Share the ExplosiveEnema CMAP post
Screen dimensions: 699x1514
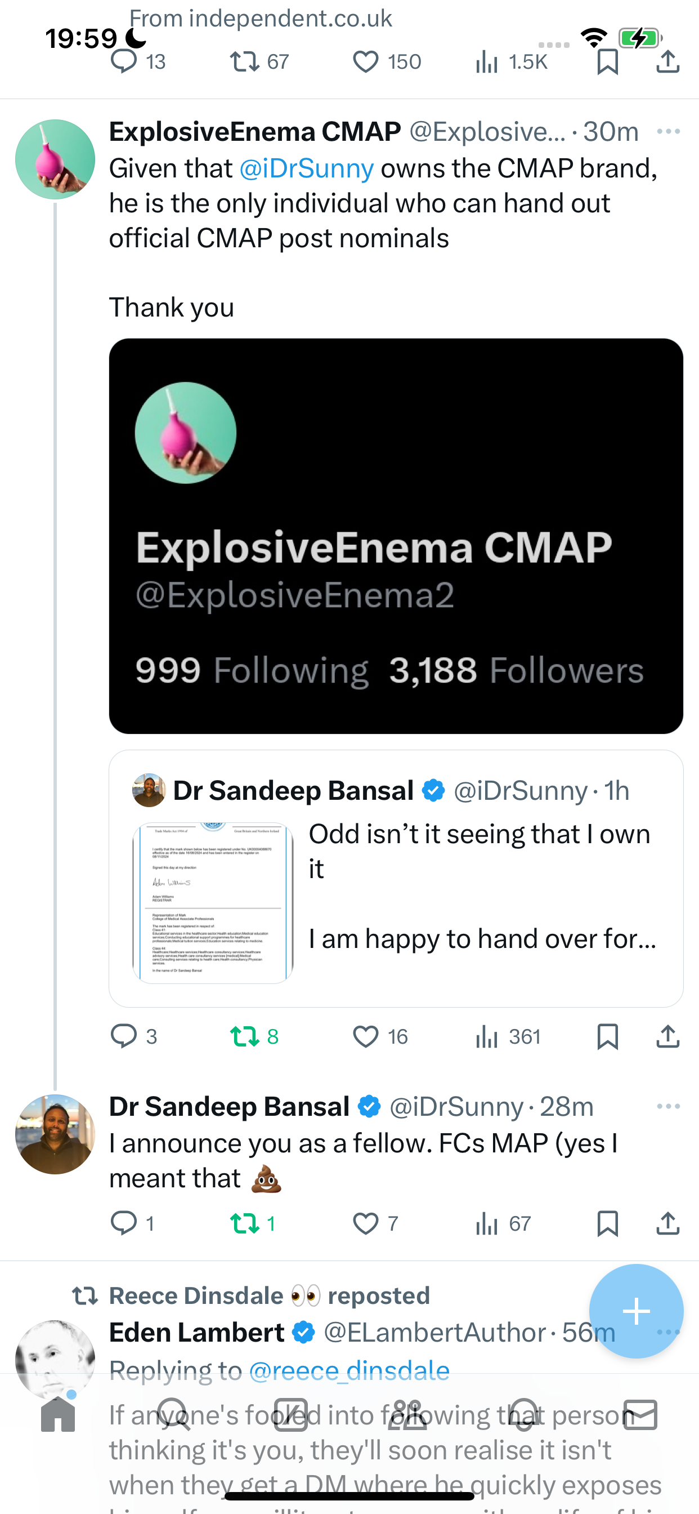(668, 1037)
